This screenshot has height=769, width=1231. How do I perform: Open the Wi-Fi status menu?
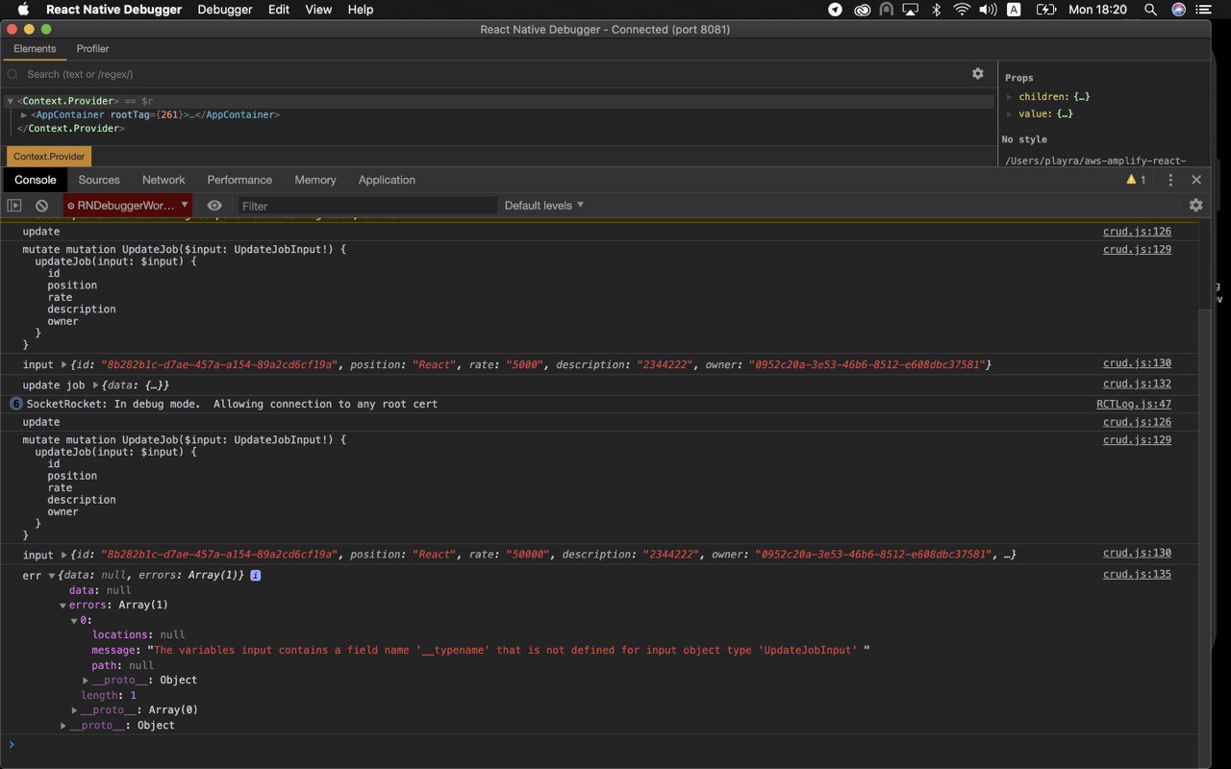(962, 10)
